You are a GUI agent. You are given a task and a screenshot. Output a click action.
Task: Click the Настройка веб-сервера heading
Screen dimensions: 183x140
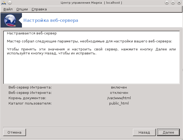pyautogui.click(x=51, y=20)
